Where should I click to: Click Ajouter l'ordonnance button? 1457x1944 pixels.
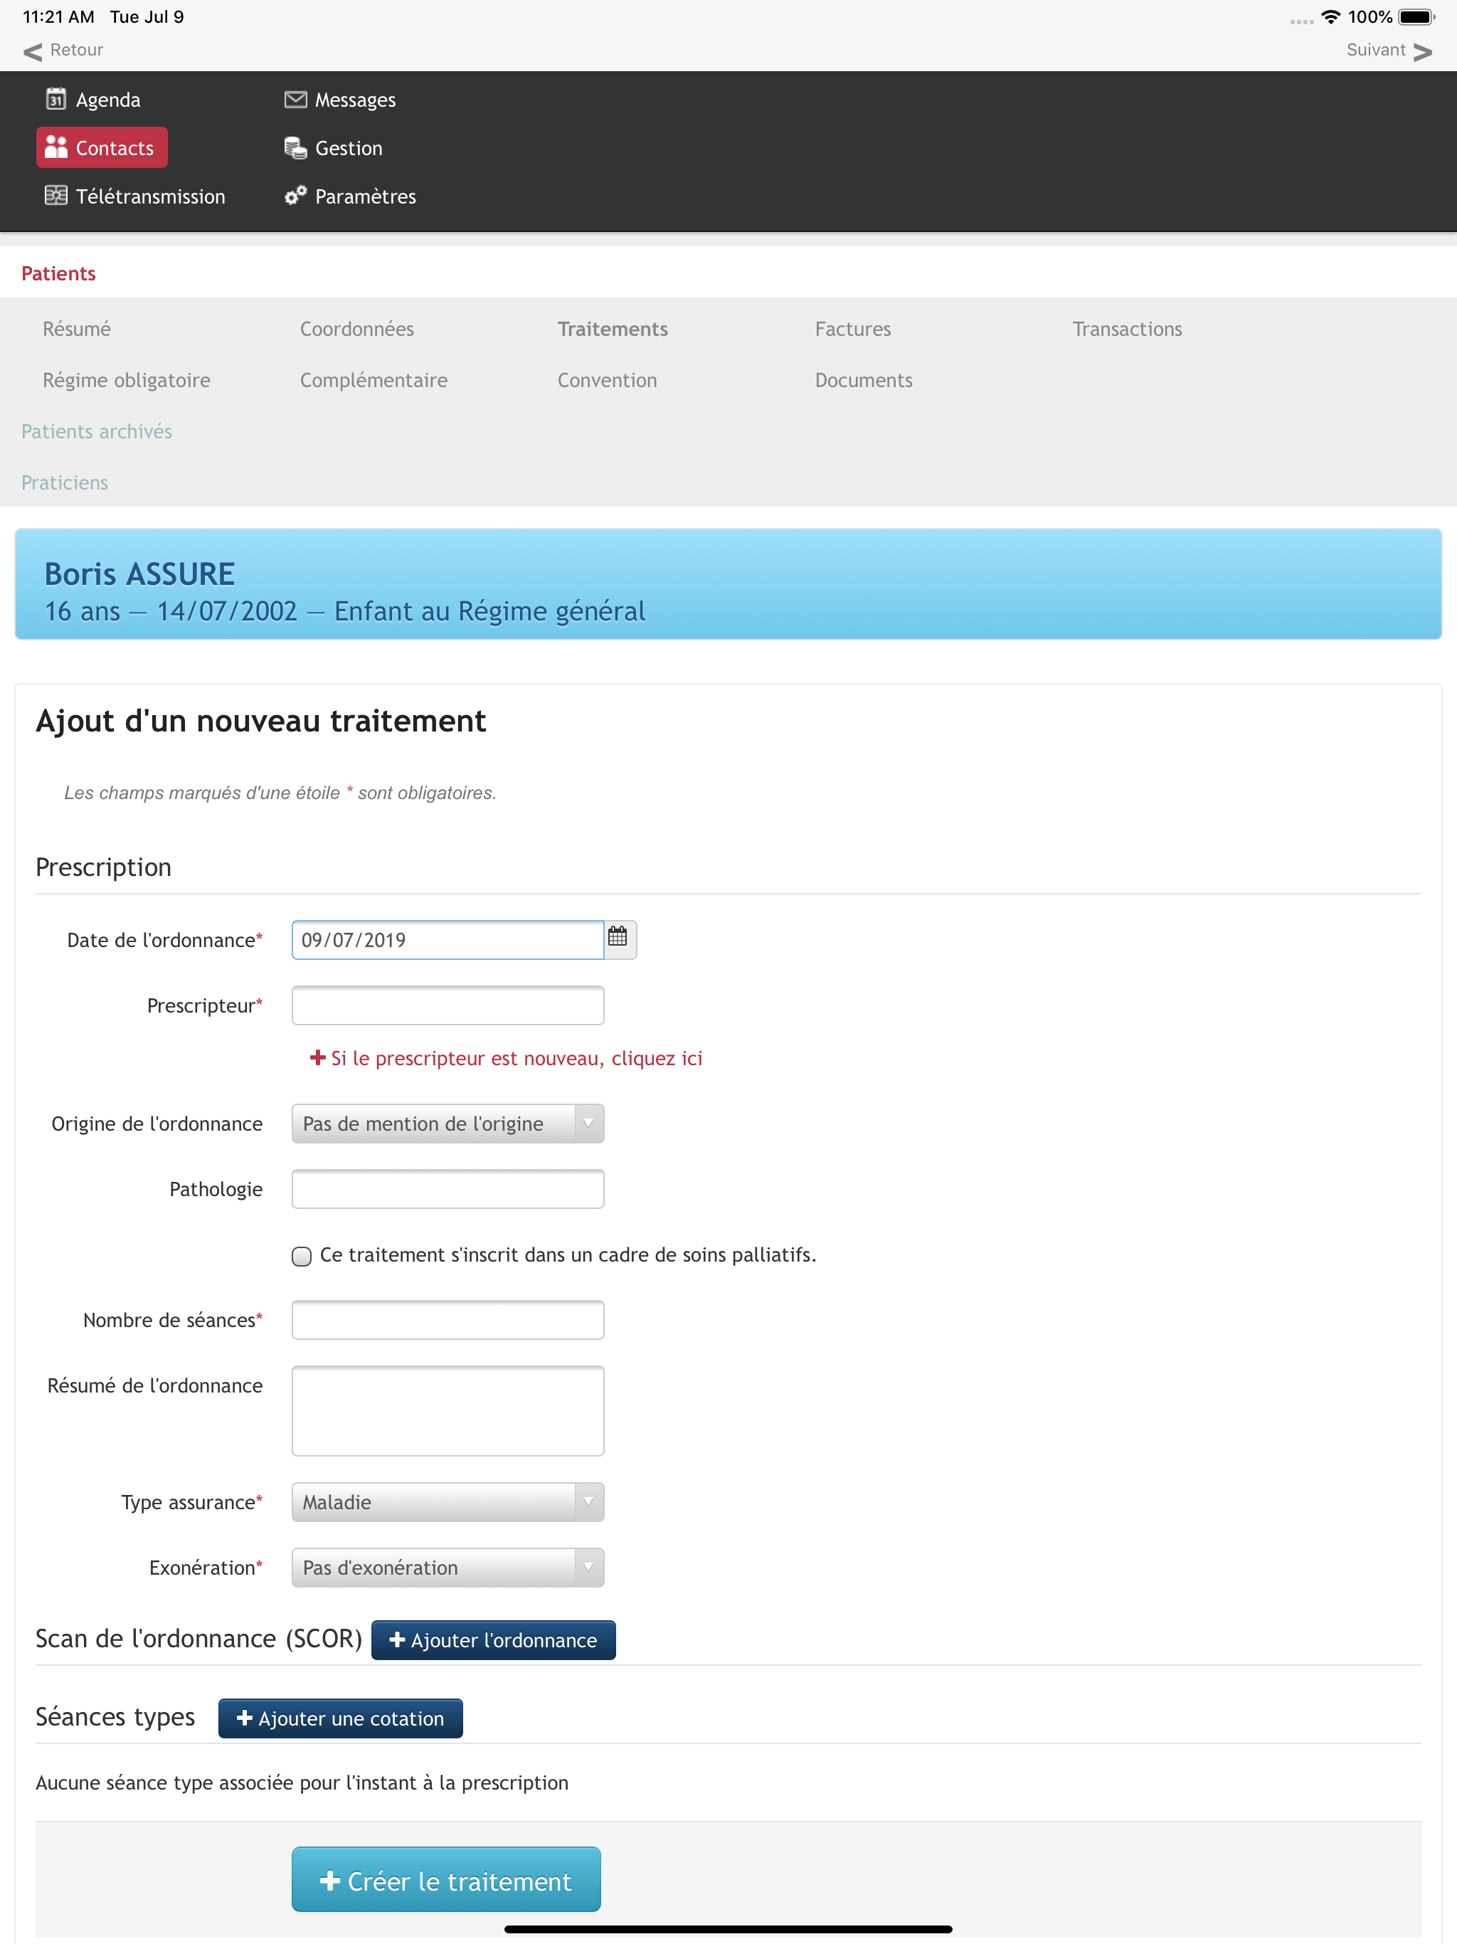(x=493, y=1640)
